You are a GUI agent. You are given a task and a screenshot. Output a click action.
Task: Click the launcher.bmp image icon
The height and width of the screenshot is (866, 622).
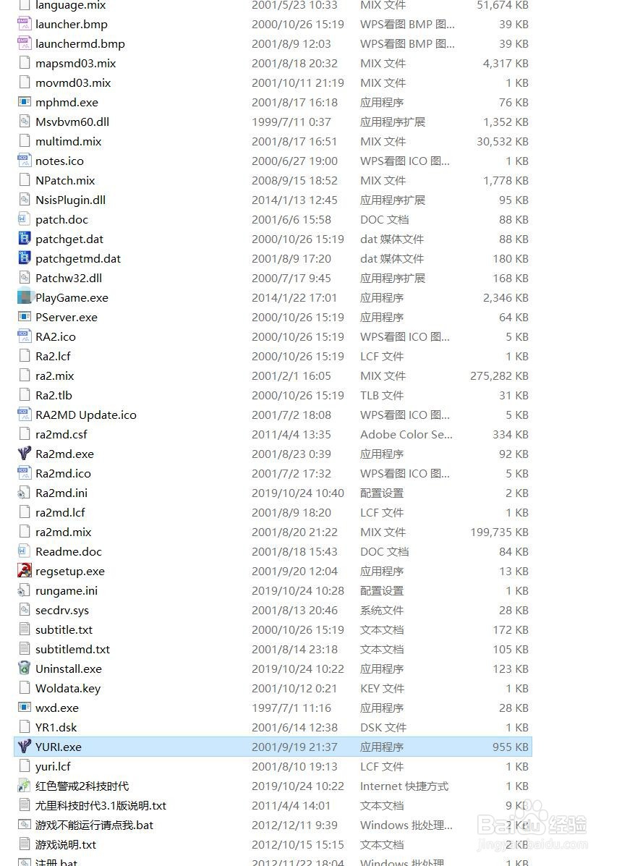pos(25,25)
